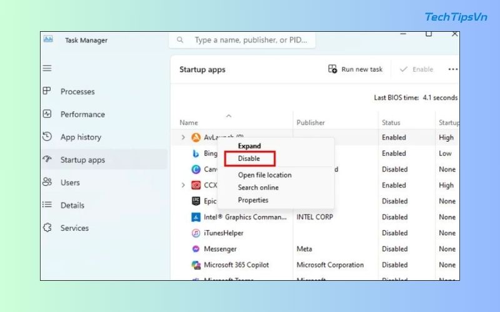Select the Messenger row name

point(221,249)
